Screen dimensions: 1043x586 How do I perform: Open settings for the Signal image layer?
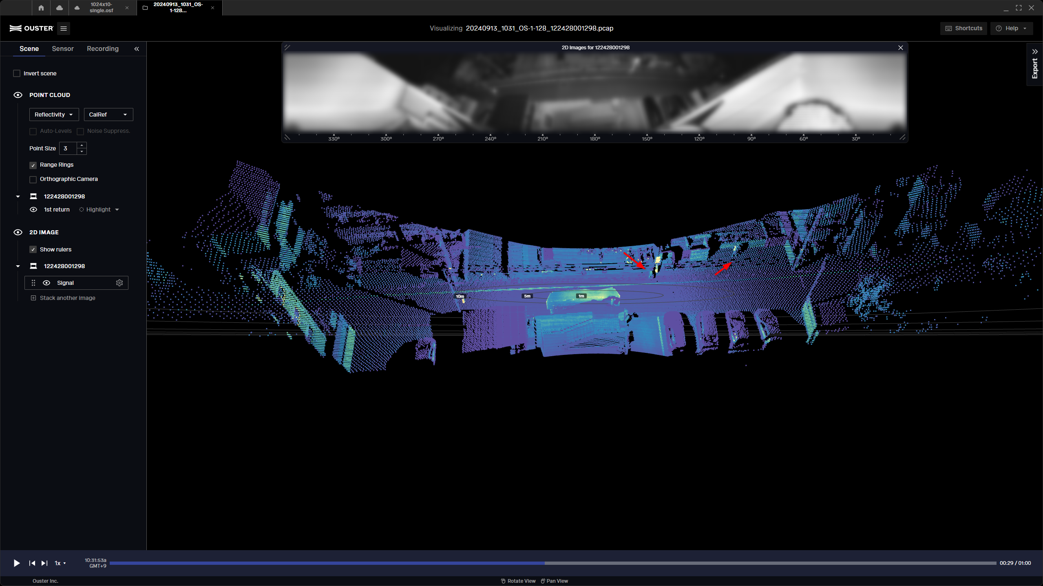tap(119, 282)
